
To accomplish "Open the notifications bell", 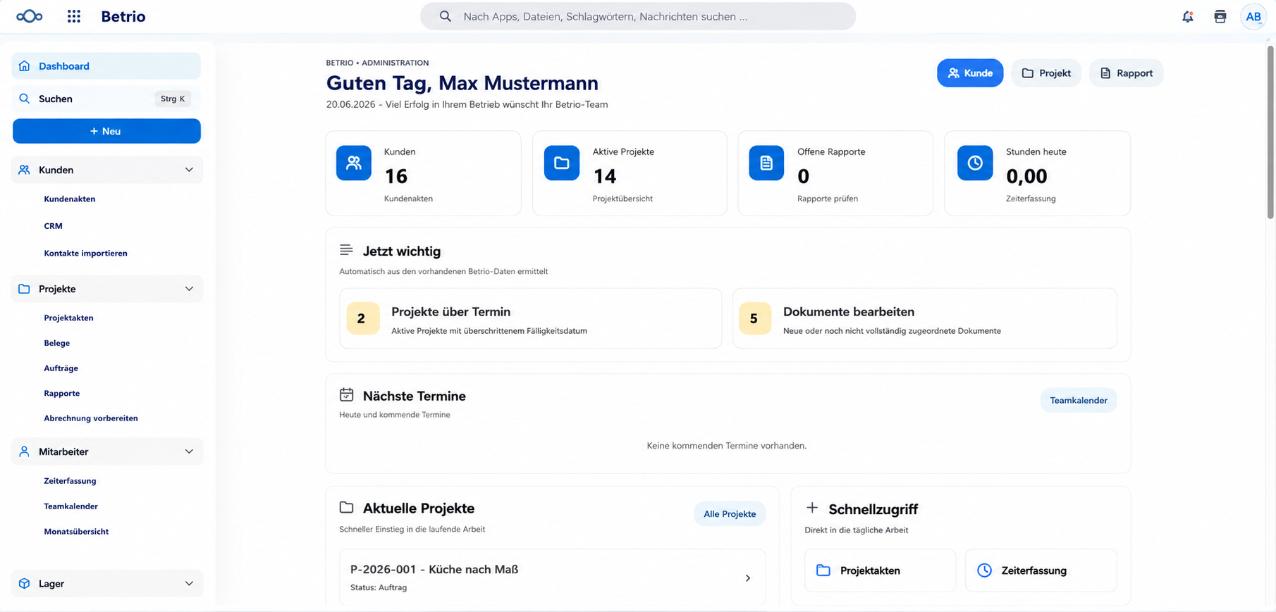I will click(1188, 17).
